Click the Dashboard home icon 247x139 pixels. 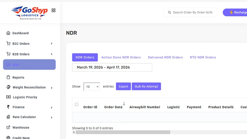click(x=8, y=33)
